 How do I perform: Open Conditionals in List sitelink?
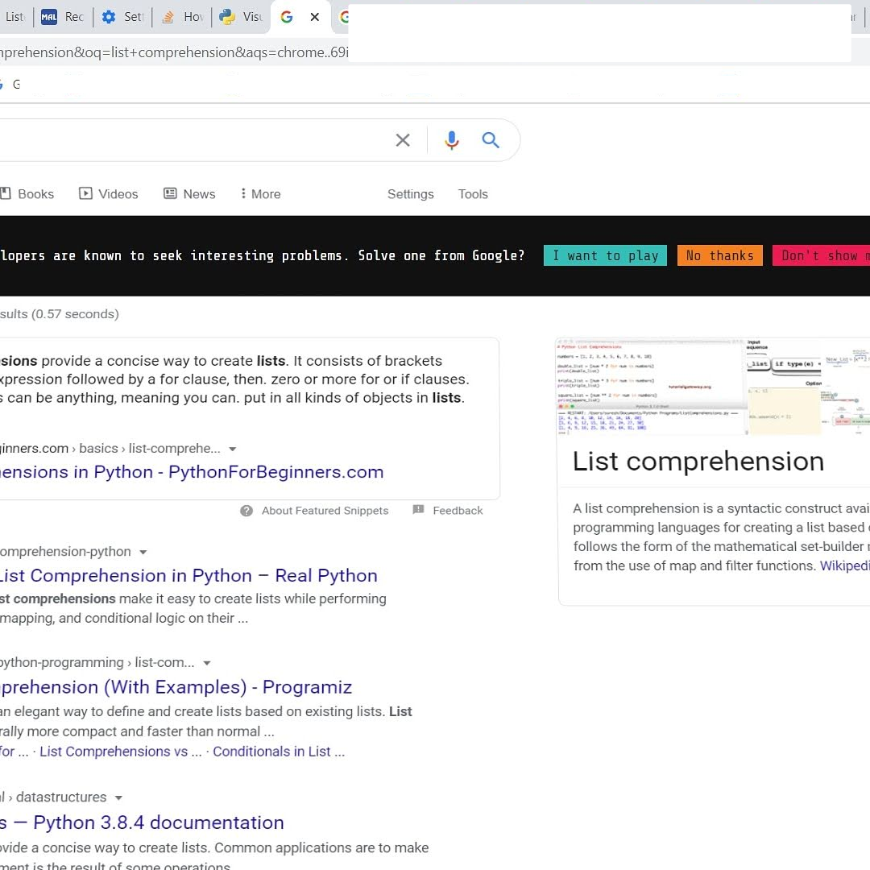point(279,752)
